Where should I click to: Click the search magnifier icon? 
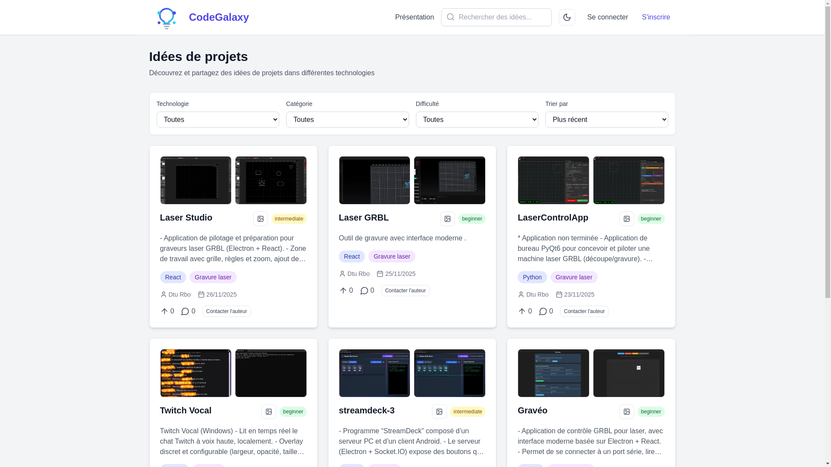pos(451,17)
